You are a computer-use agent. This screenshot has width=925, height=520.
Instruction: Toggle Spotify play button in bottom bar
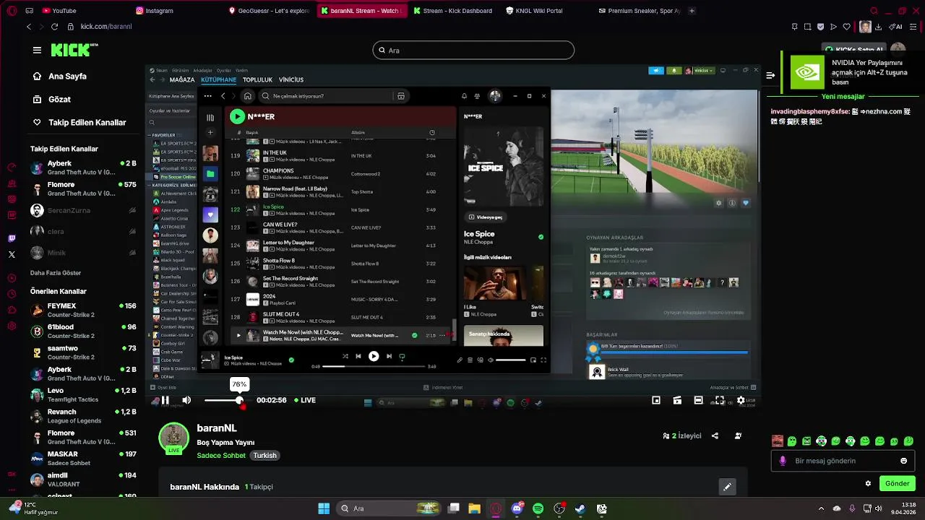[374, 356]
